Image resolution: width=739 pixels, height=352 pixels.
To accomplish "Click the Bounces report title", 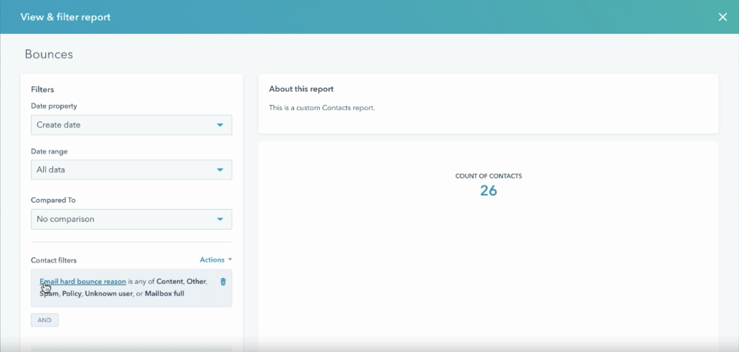I will pos(49,54).
